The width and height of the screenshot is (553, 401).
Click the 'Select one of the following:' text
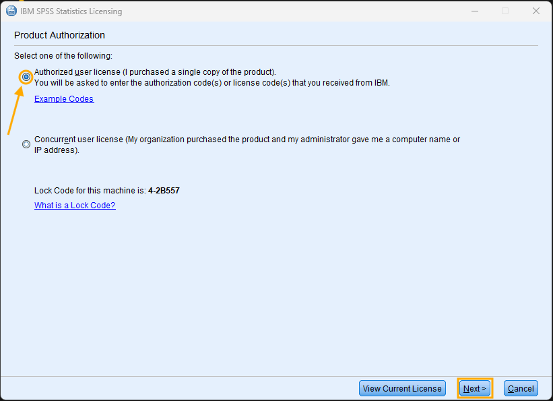pyautogui.click(x=63, y=56)
